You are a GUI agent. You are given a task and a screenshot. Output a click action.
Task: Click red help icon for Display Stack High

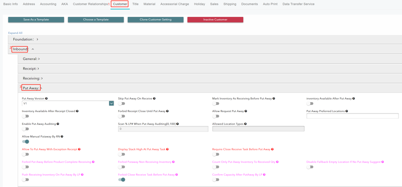(167, 149)
